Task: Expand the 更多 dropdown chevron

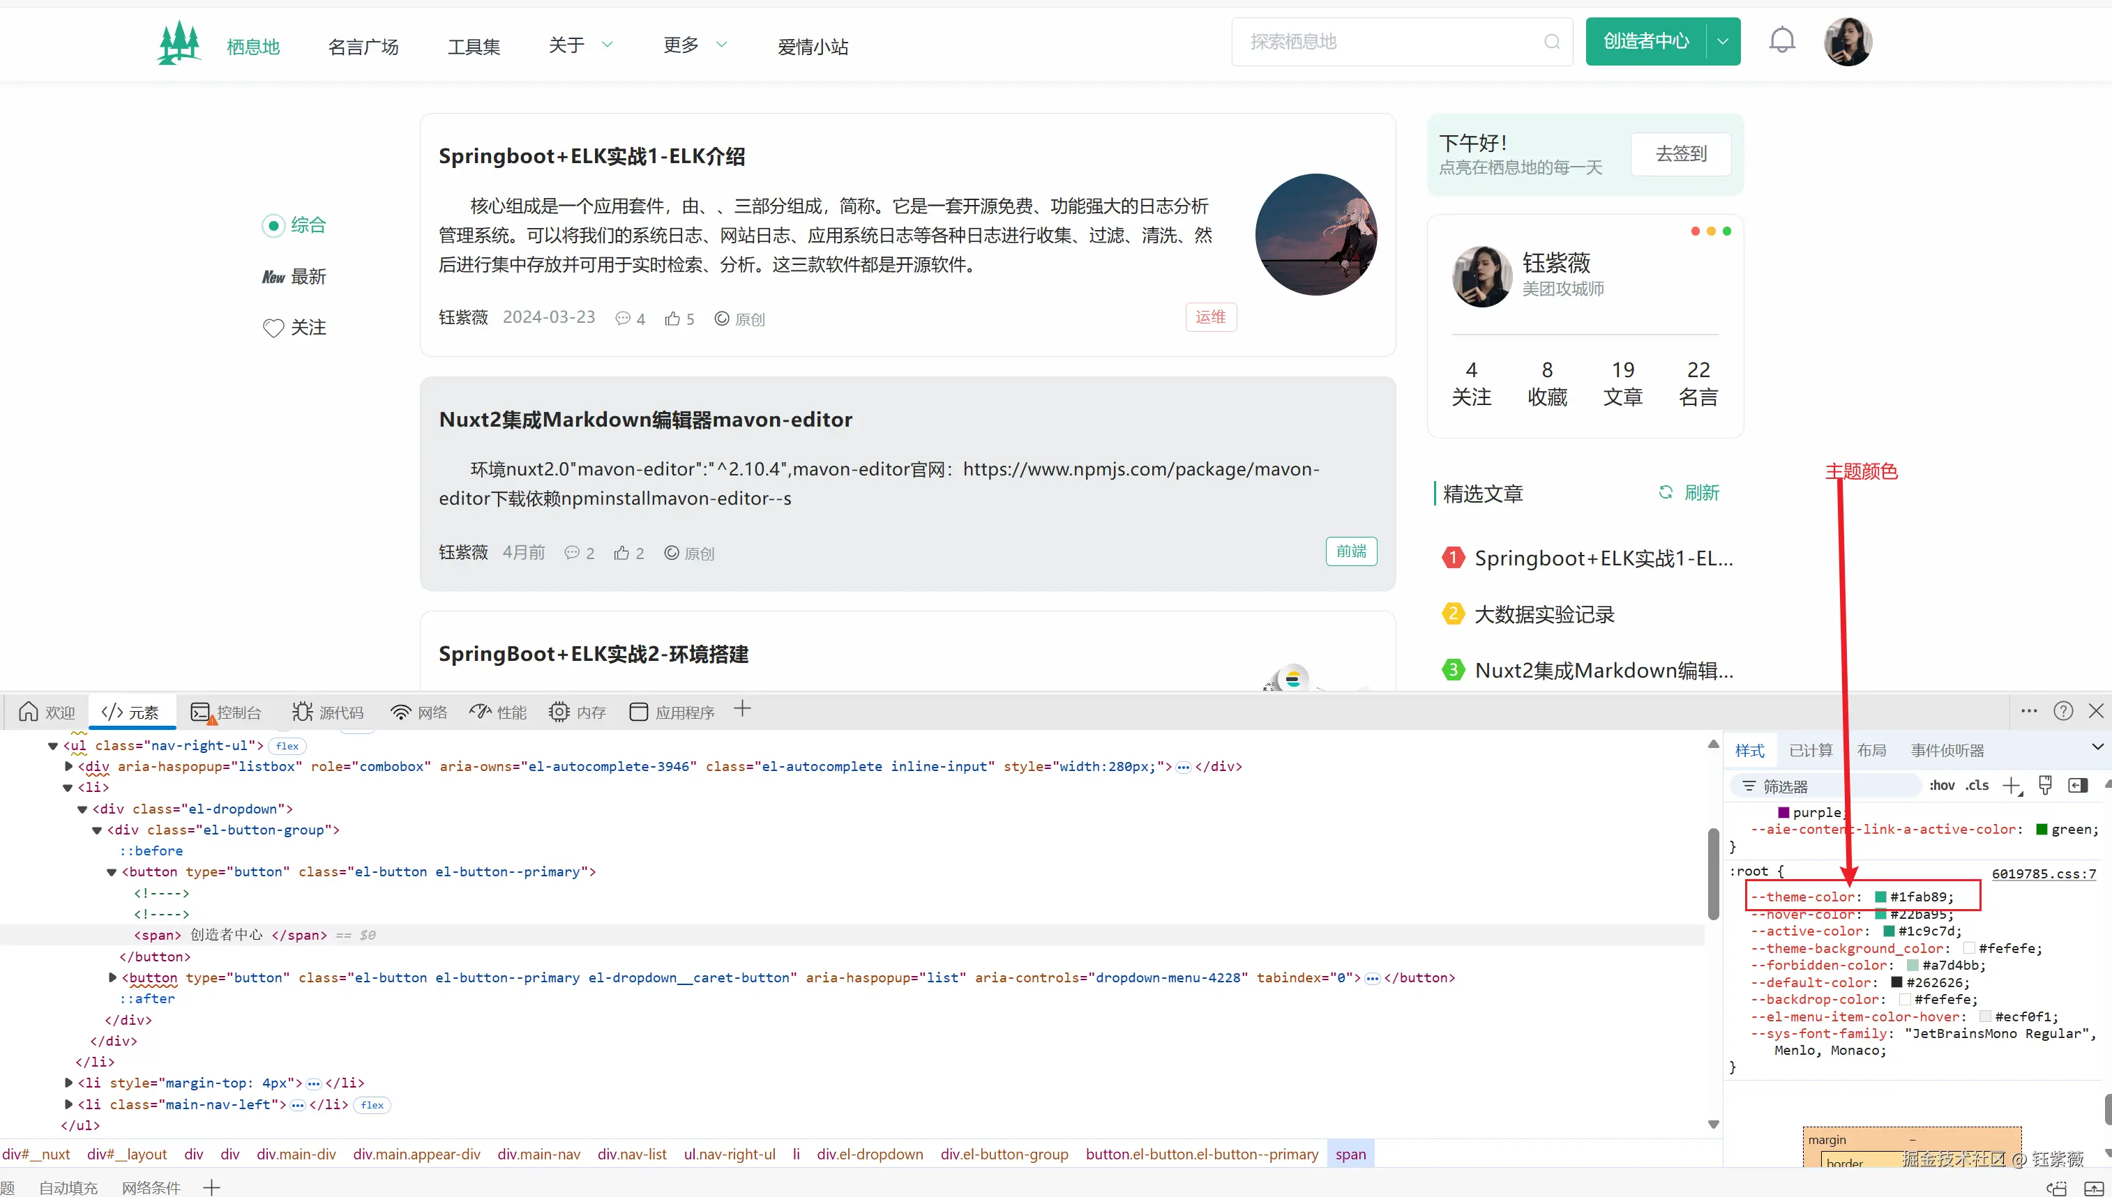Action: pyautogui.click(x=721, y=45)
